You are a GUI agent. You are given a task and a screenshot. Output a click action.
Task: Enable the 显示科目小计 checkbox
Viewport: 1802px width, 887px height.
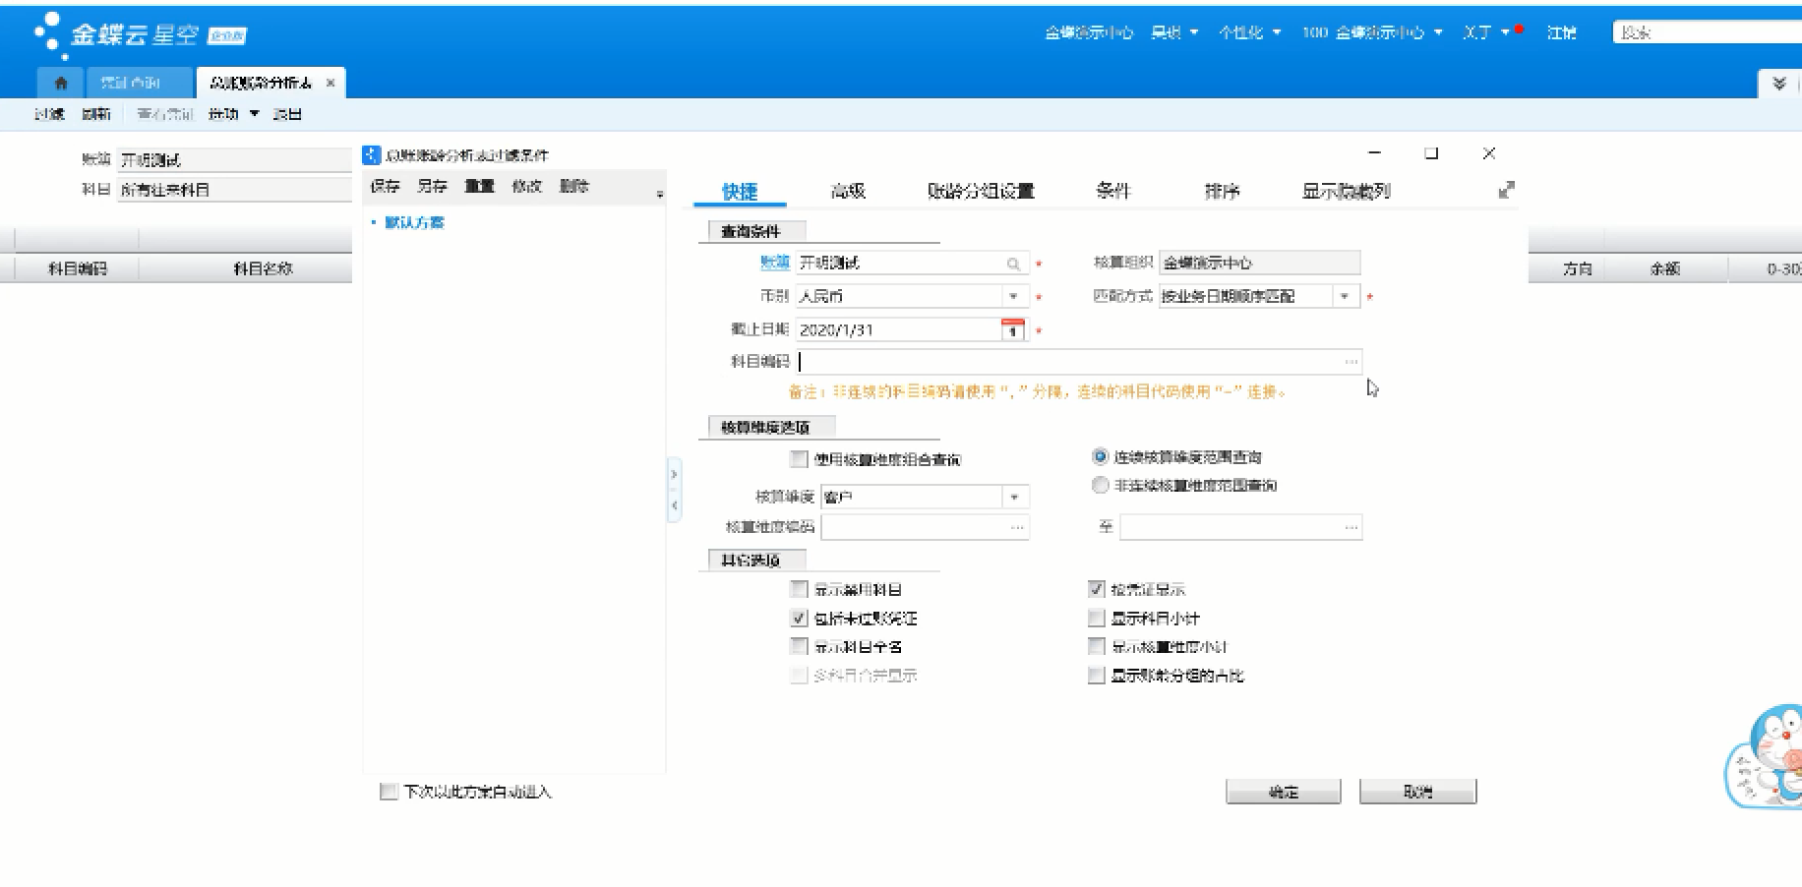click(1097, 619)
